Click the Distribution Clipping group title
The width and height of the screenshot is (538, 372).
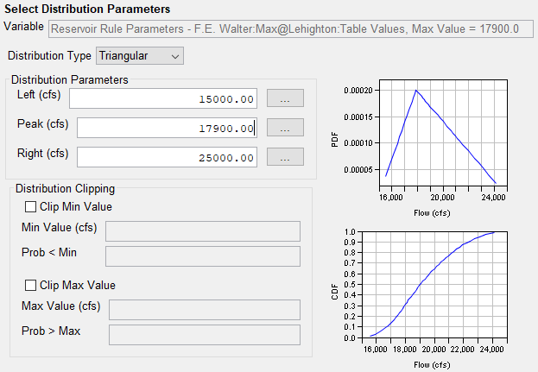tap(65, 188)
